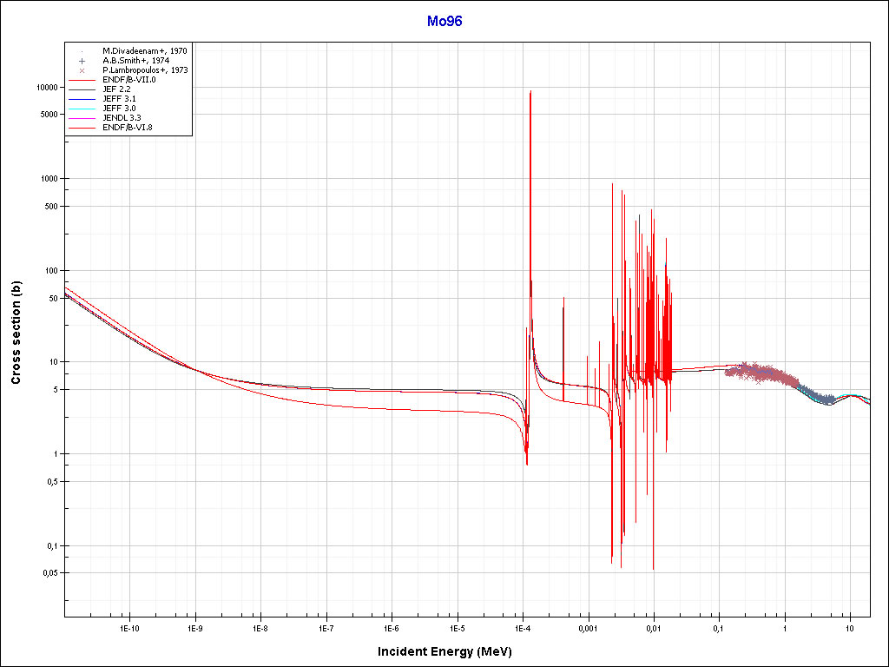Click the ENDF/B-VI.8 legend label

(128, 128)
